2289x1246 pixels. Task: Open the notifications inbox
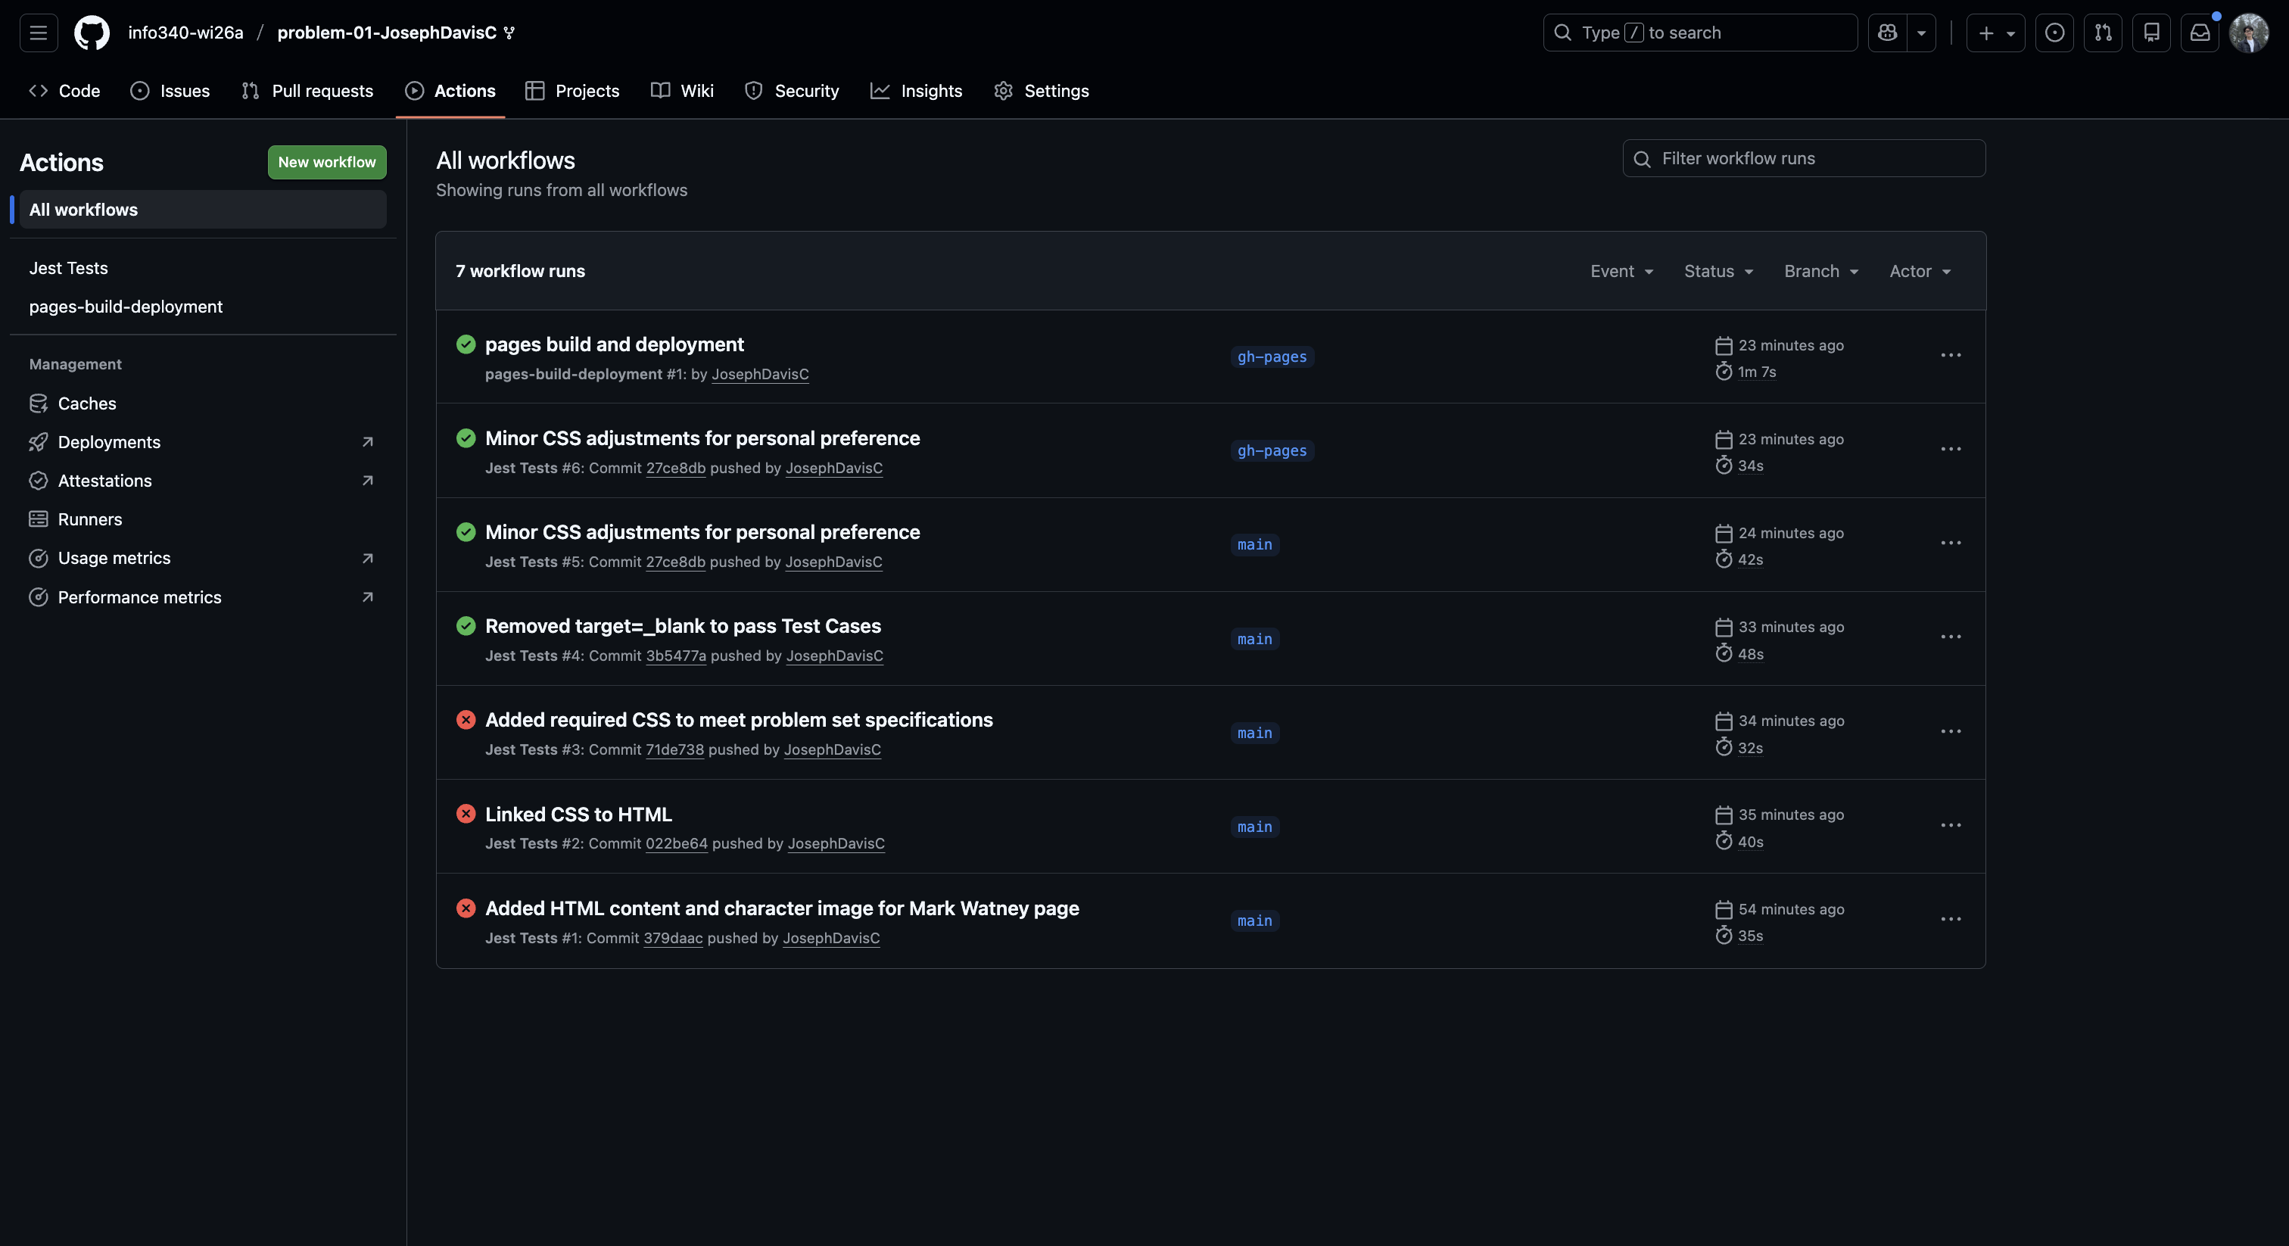tap(2199, 32)
